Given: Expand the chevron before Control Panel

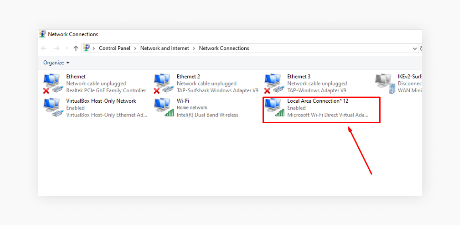Looking at the screenshot, I should 94,48.
